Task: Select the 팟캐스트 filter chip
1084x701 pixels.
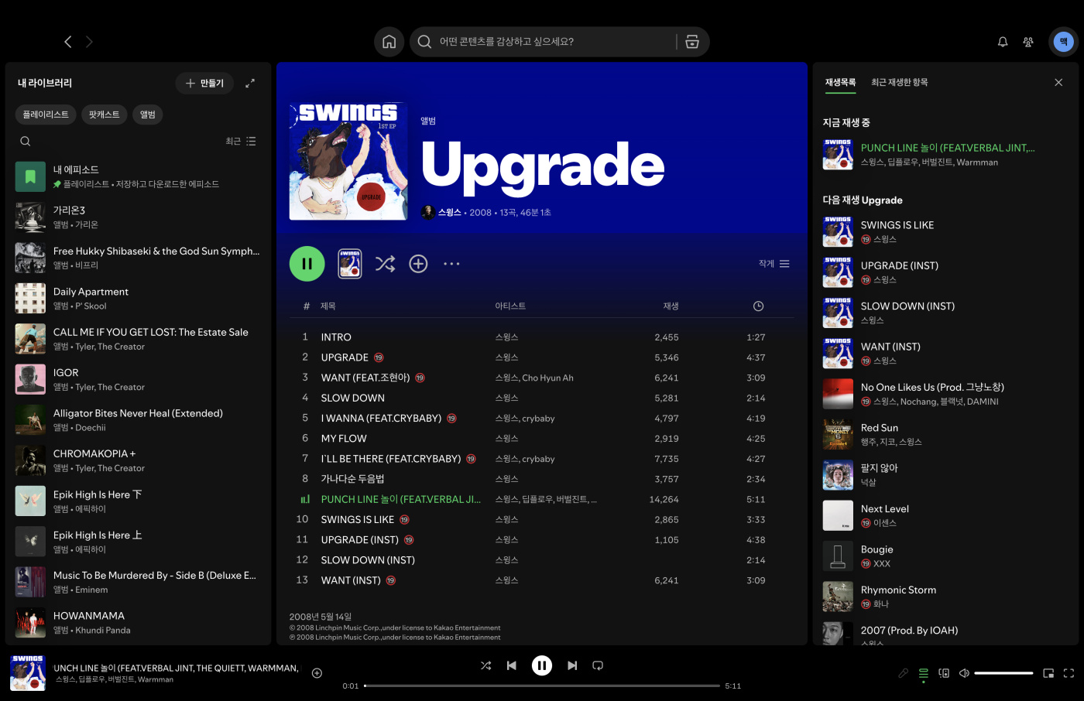Action: pos(104,115)
